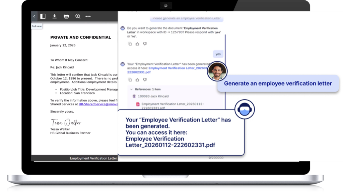Download the document using the download icon
Viewport: 343px width, 195px height.
pyautogui.click(x=55, y=16)
